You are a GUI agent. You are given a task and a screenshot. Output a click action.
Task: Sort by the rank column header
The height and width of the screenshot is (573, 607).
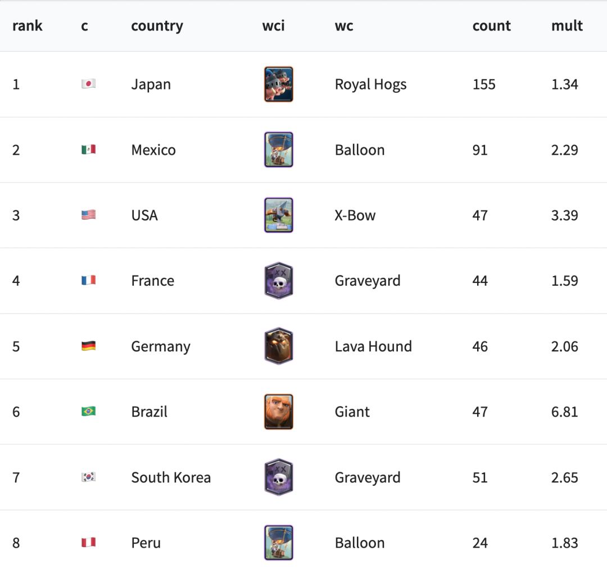27,26
